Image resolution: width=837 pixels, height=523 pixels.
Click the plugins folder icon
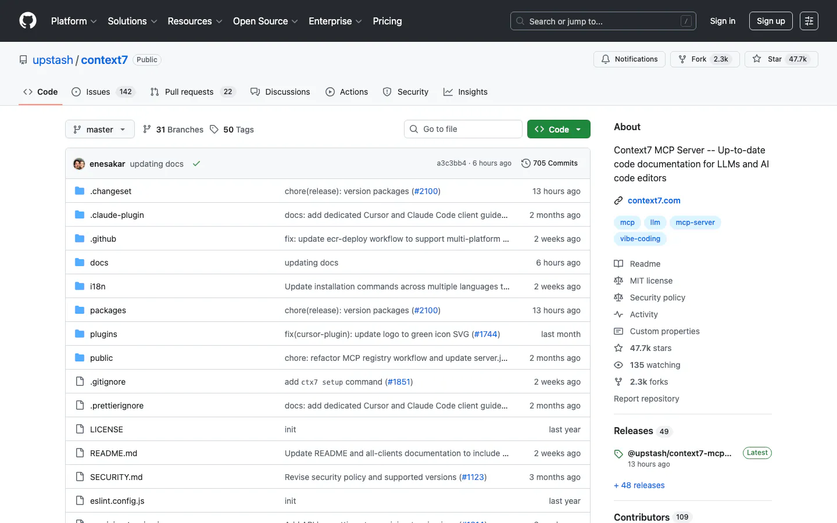(x=80, y=334)
